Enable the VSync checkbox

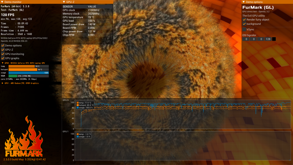pos(244,29)
